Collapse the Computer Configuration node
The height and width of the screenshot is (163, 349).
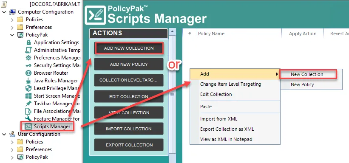click(4, 12)
